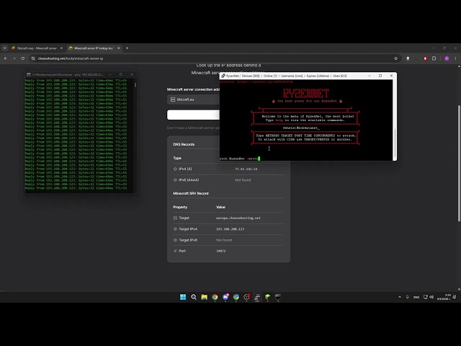Close the Tikicraft smp tab
The width and height of the screenshot is (461, 346).
click(x=61, y=48)
